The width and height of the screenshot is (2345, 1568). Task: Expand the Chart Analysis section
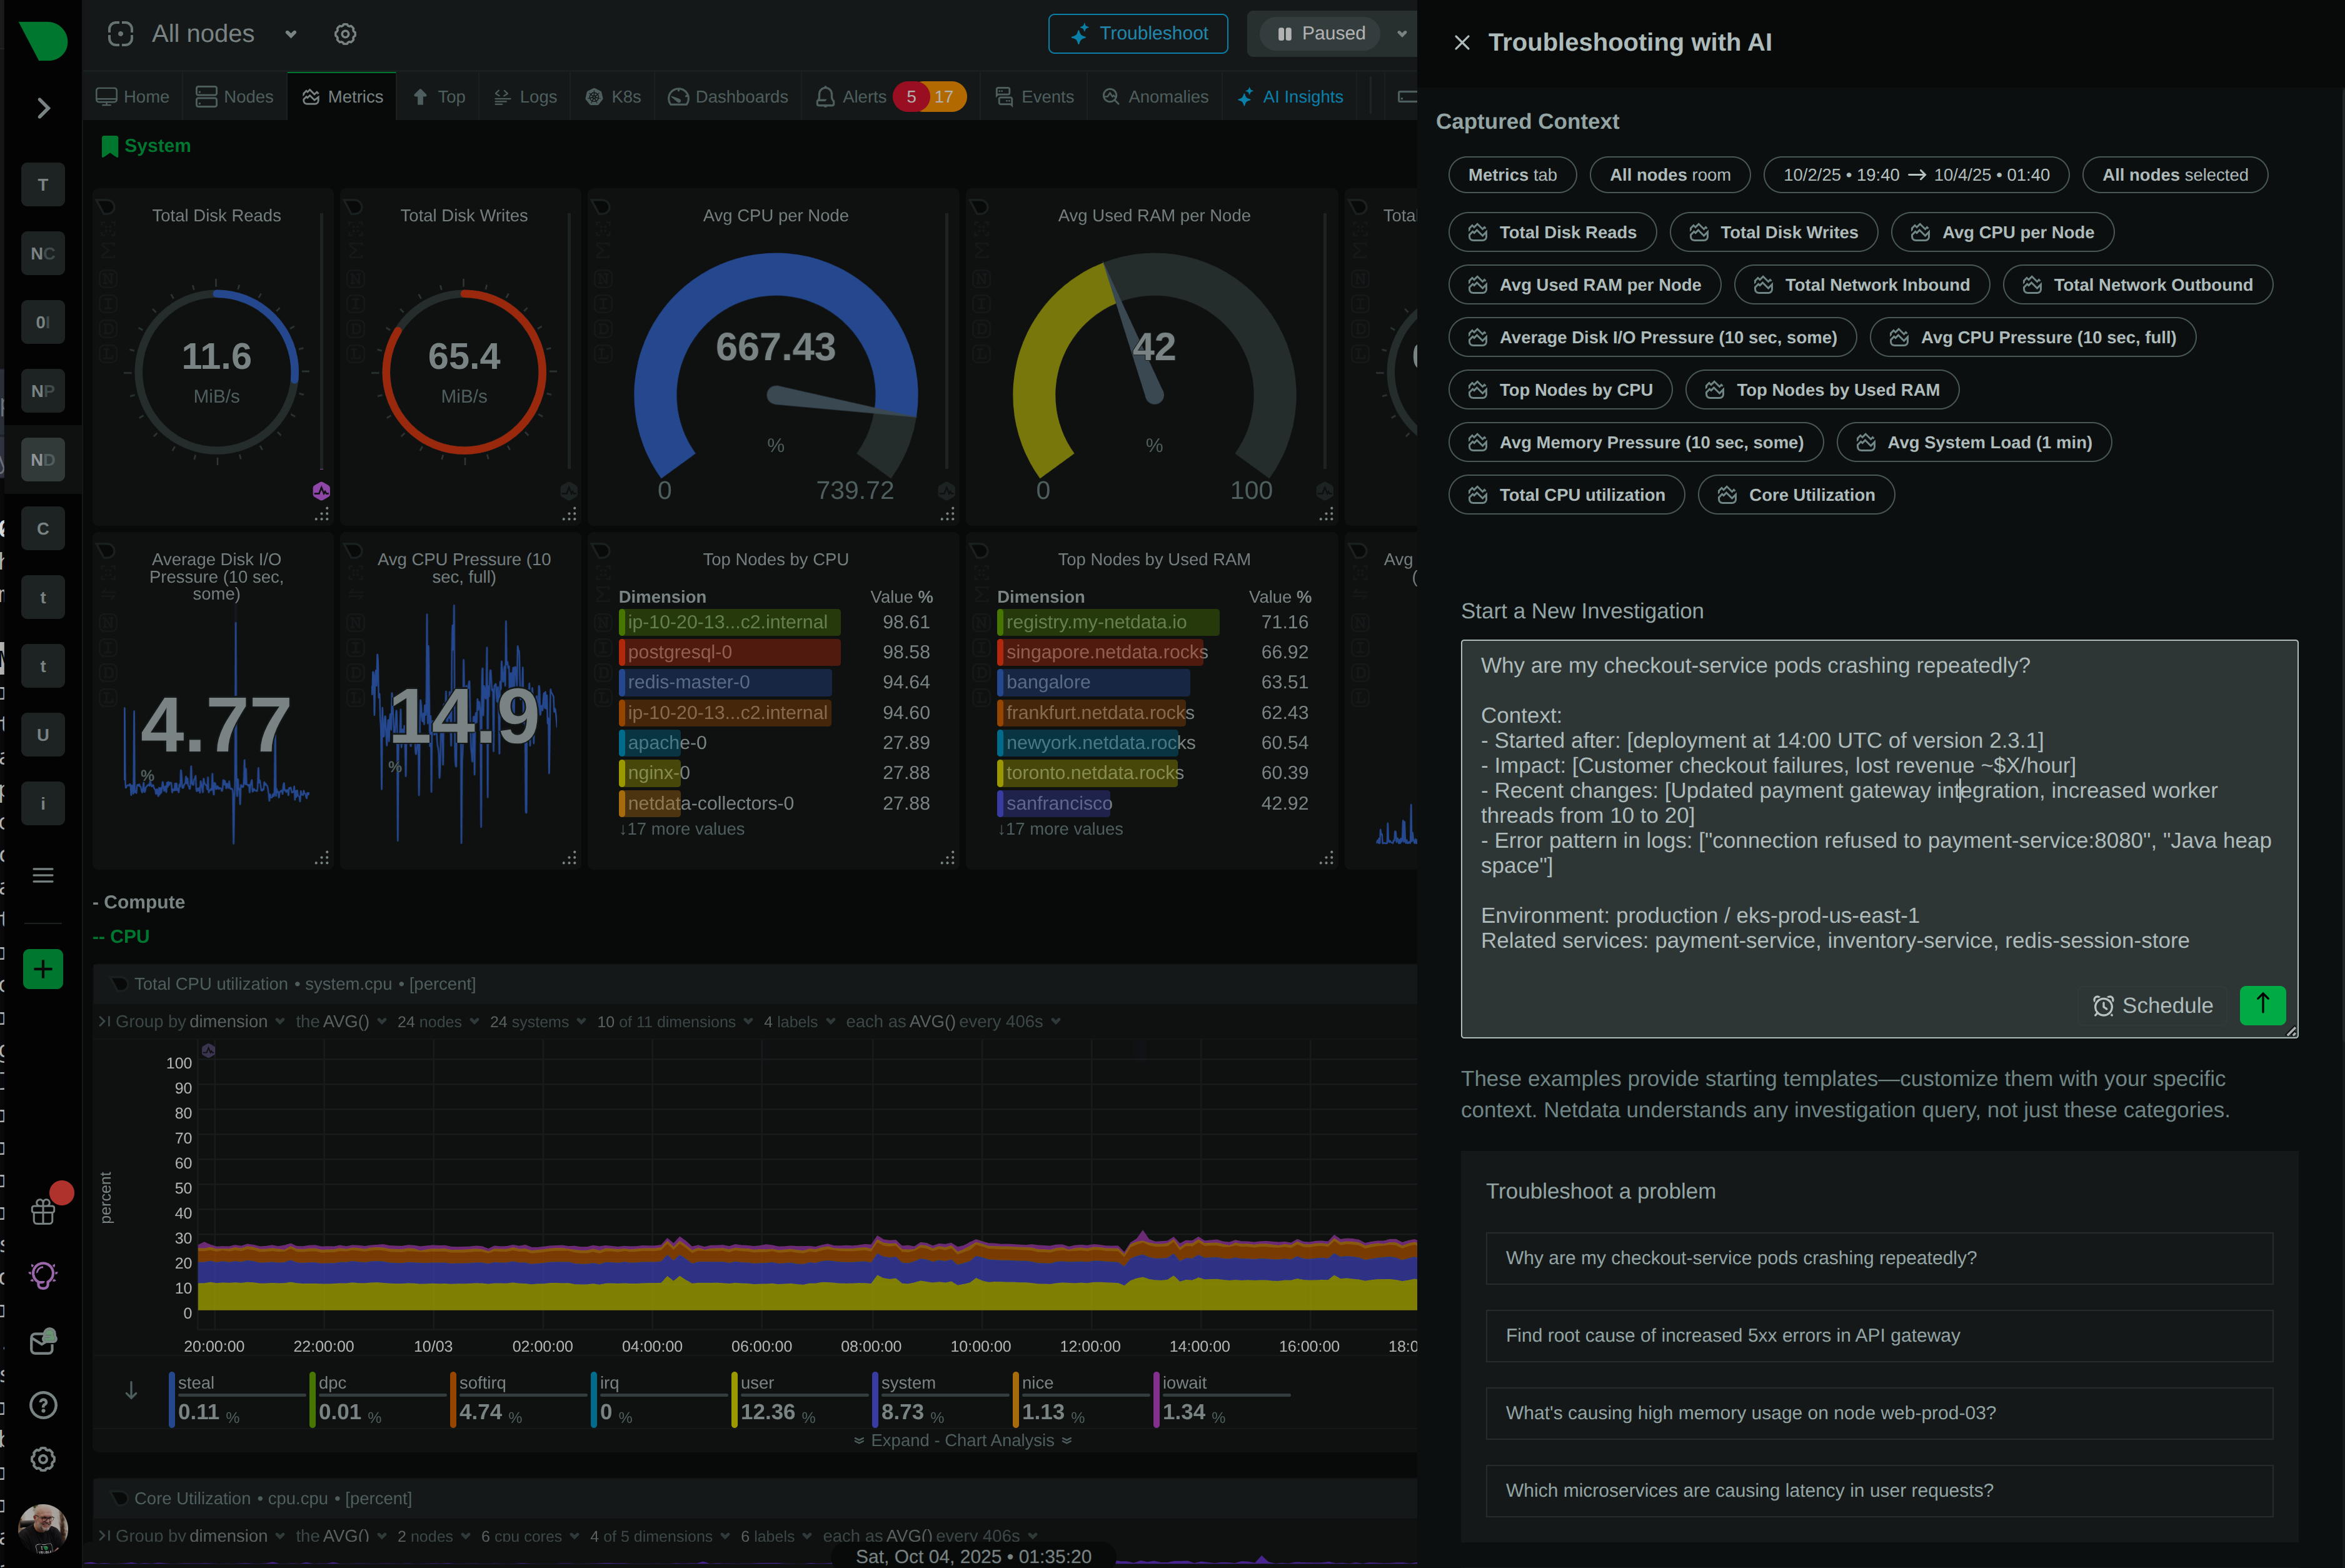pos(961,1440)
